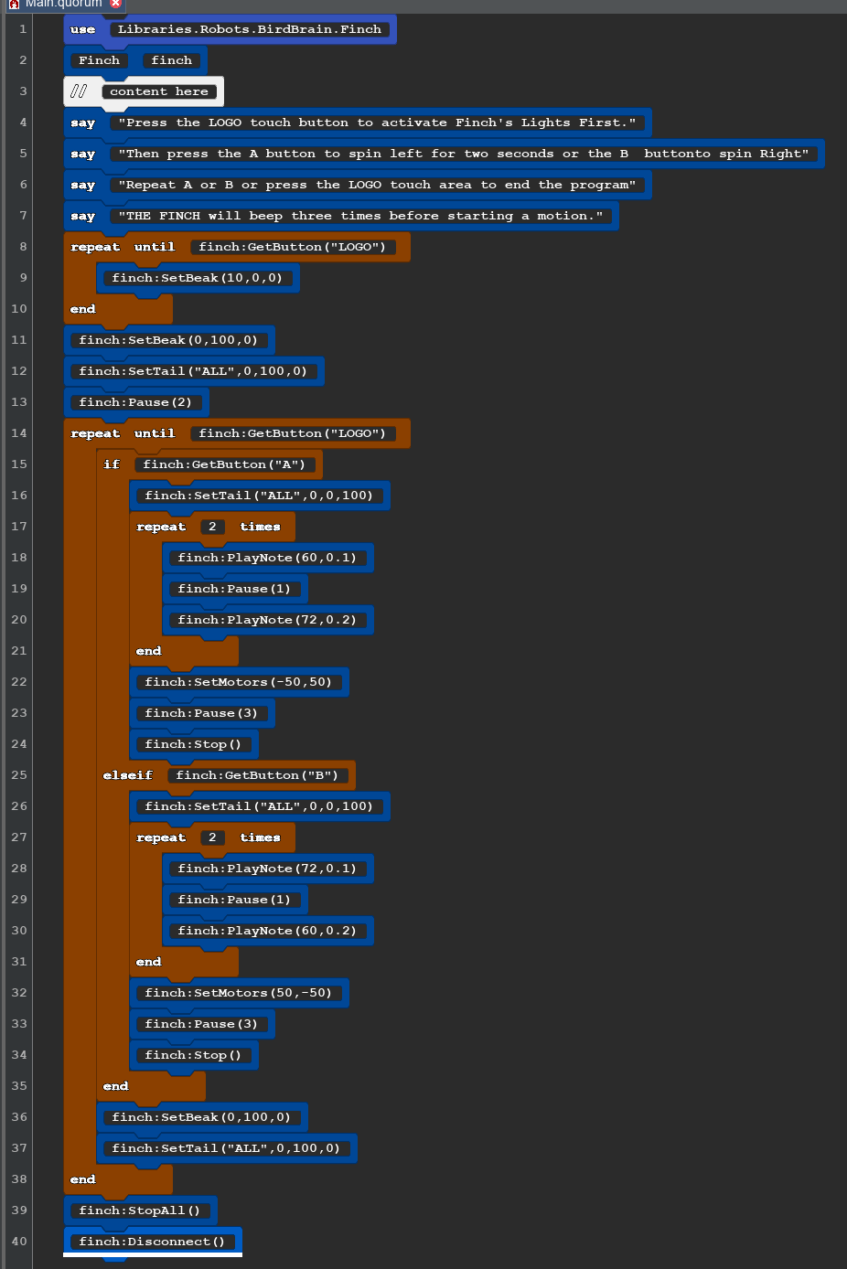Click line number 14 in the gutter
The image size is (847, 1269).
click(x=18, y=433)
